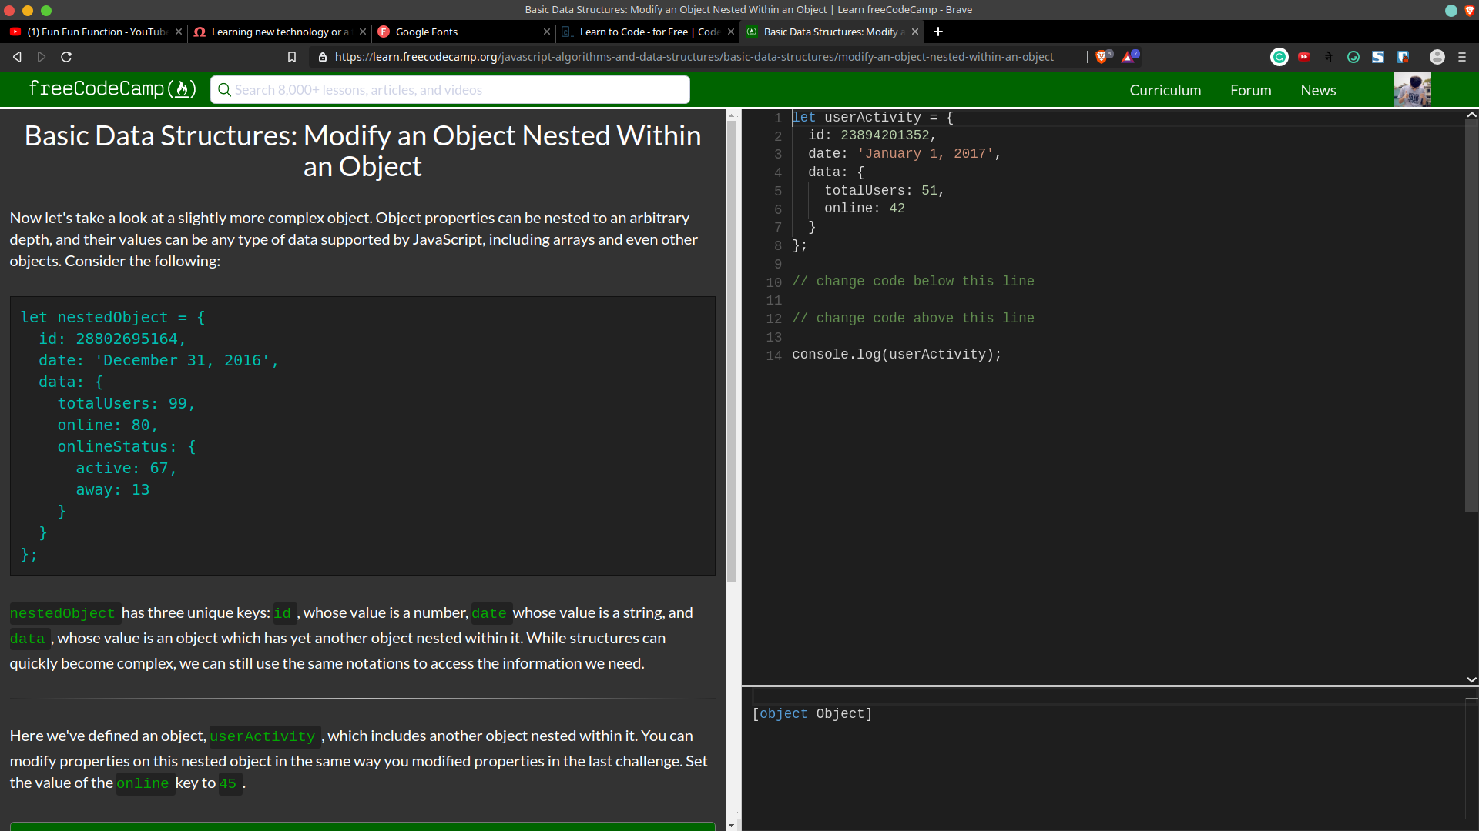Open Brave Shields lion icon
The width and height of the screenshot is (1479, 831).
point(1102,57)
